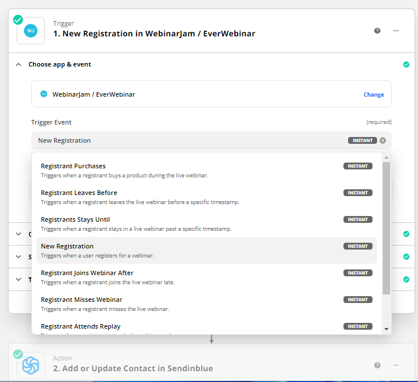
Task: Open help for the Sendinblue action step
Action: (x=377, y=365)
